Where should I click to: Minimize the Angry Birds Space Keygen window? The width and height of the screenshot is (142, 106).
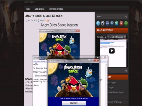coord(89,60)
